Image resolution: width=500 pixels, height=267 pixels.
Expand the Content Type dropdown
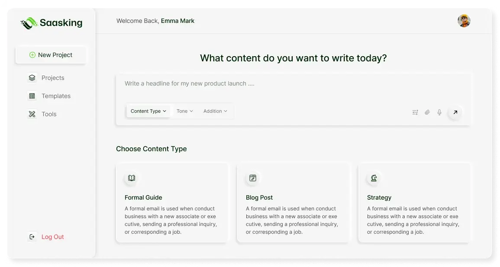click(148, 111)
